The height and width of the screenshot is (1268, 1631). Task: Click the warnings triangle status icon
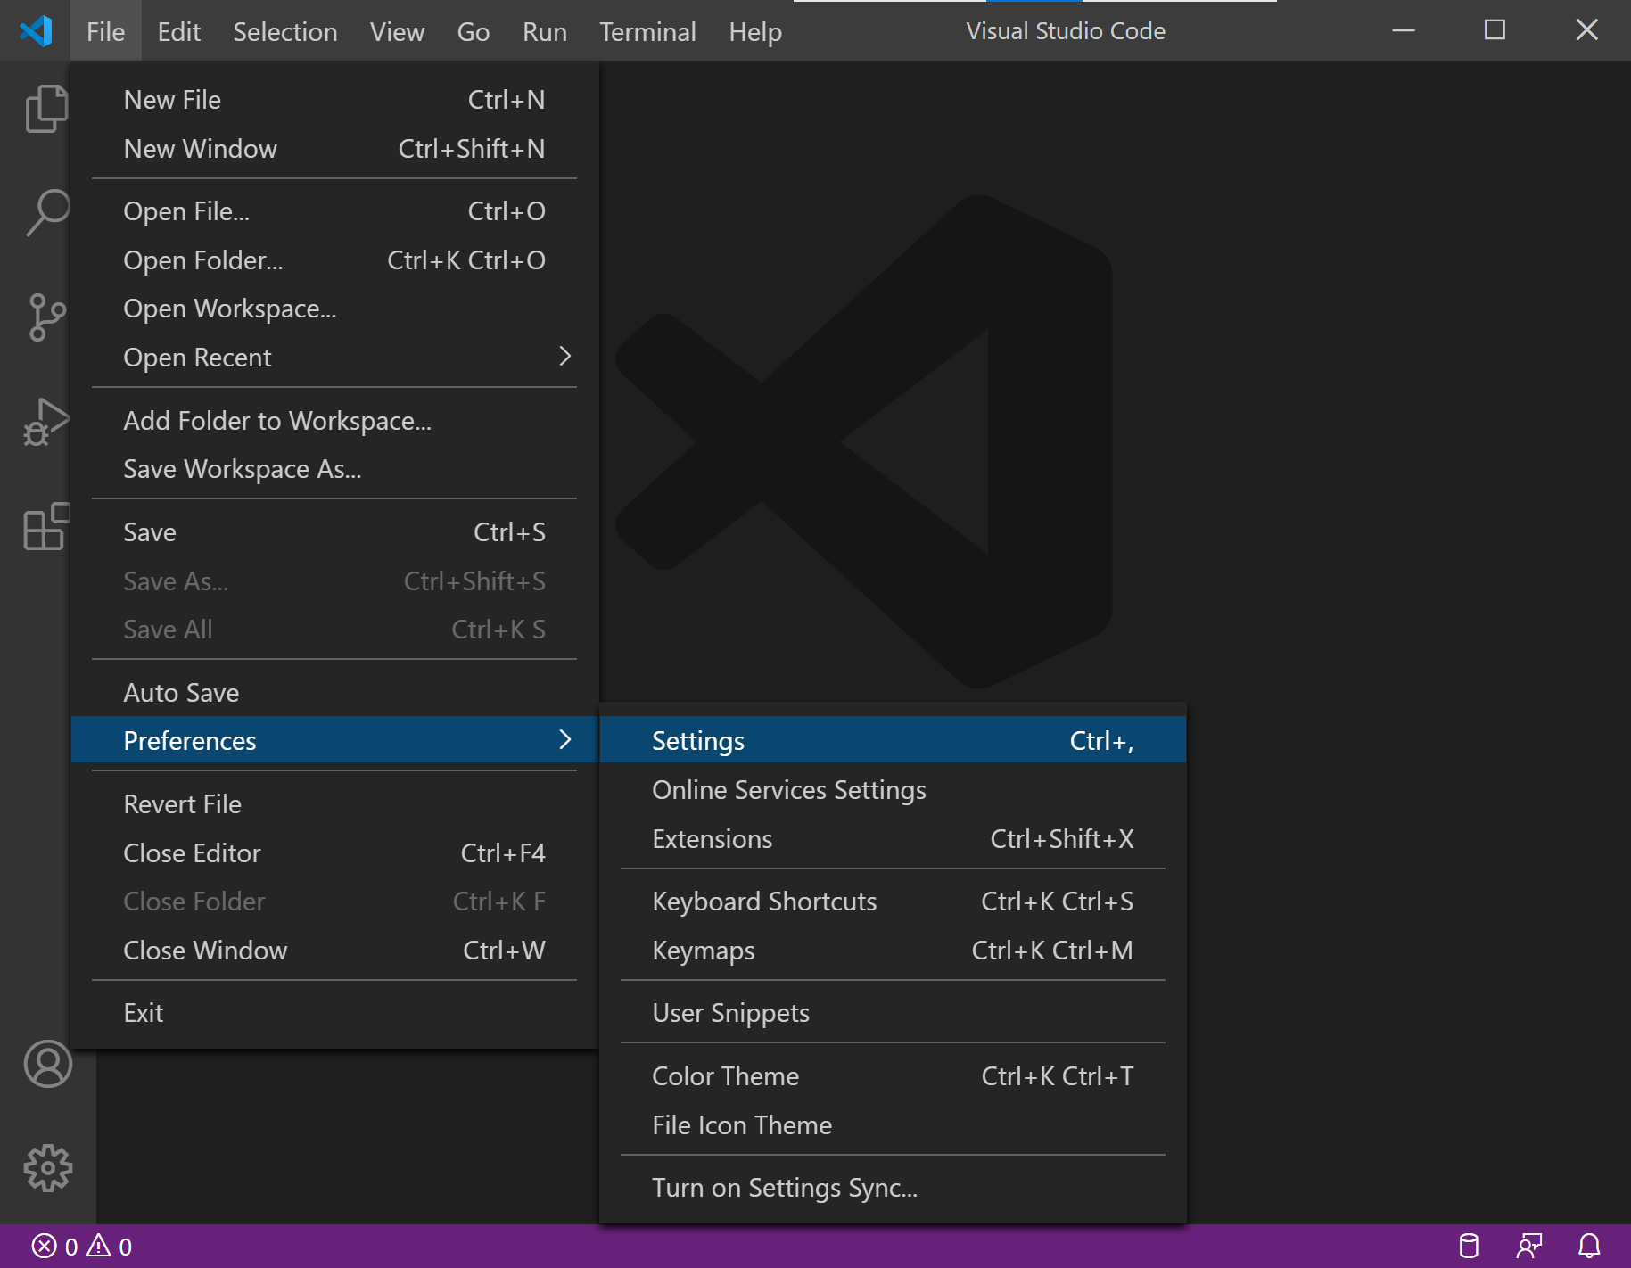(x=99, y=1246)
